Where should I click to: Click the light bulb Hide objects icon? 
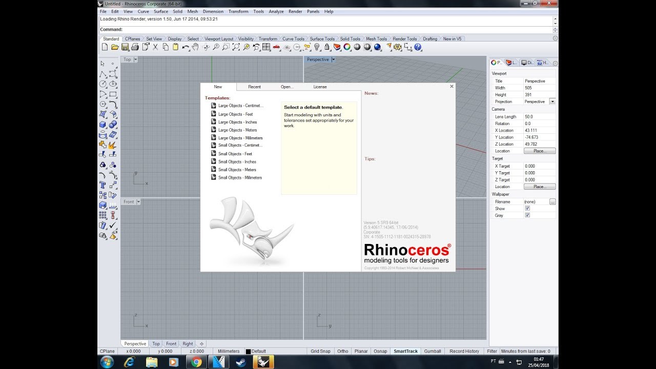click(317, 47)
